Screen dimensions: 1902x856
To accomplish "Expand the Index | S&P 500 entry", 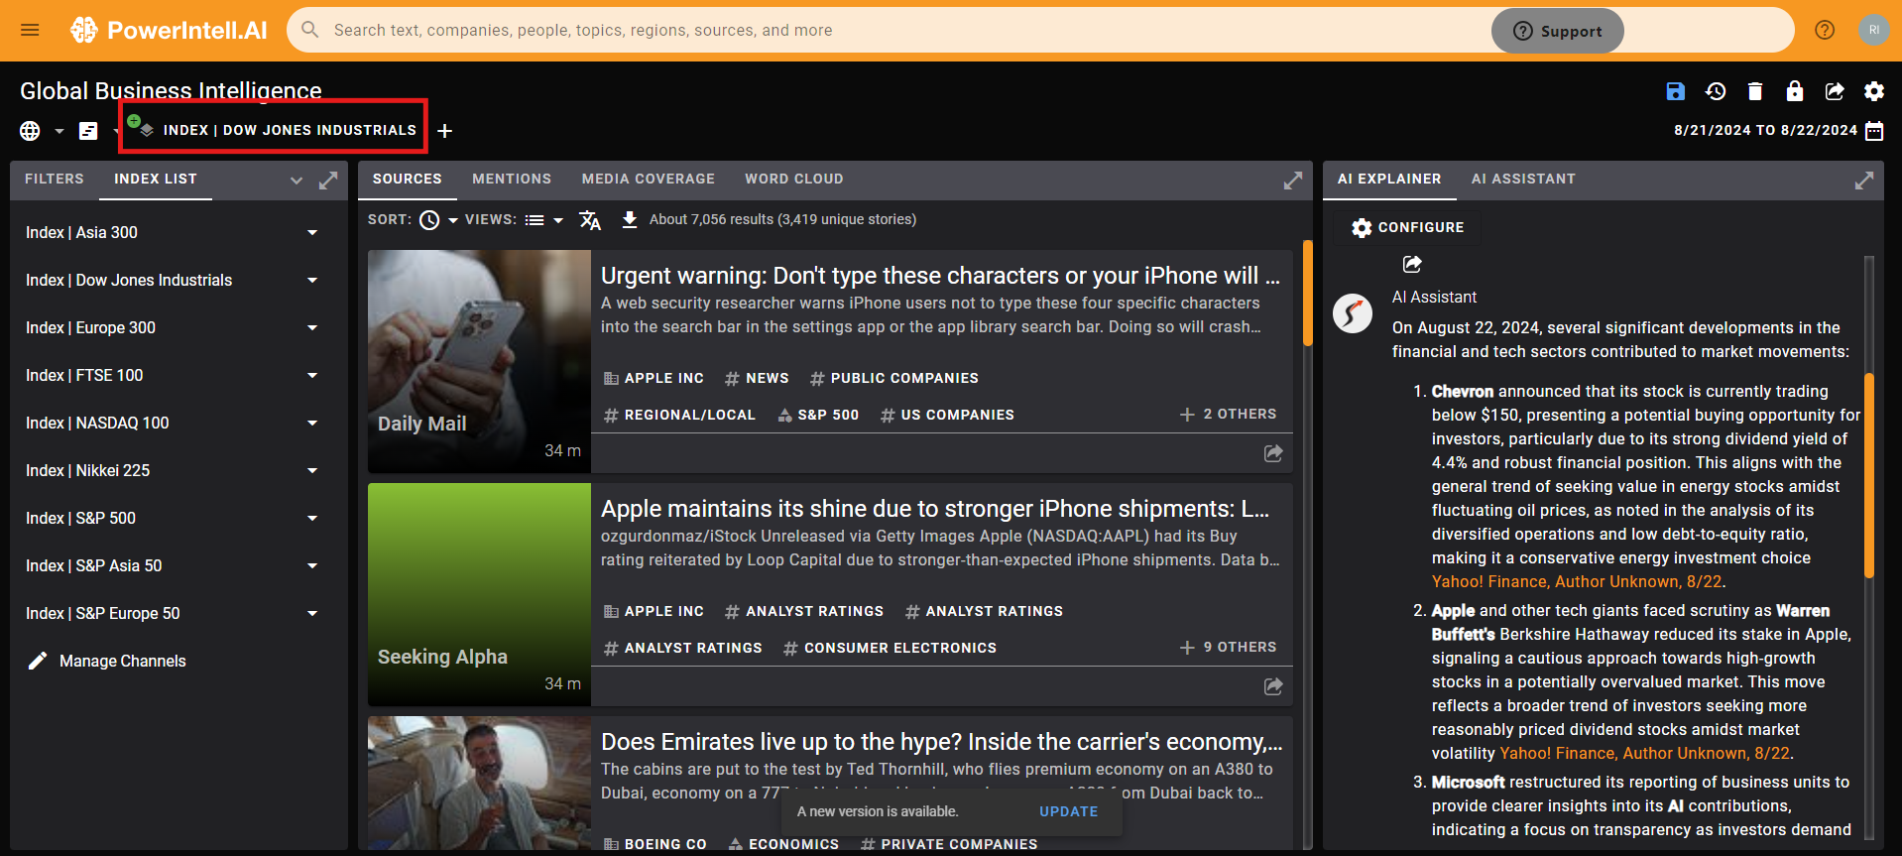I will coord(312,519).
